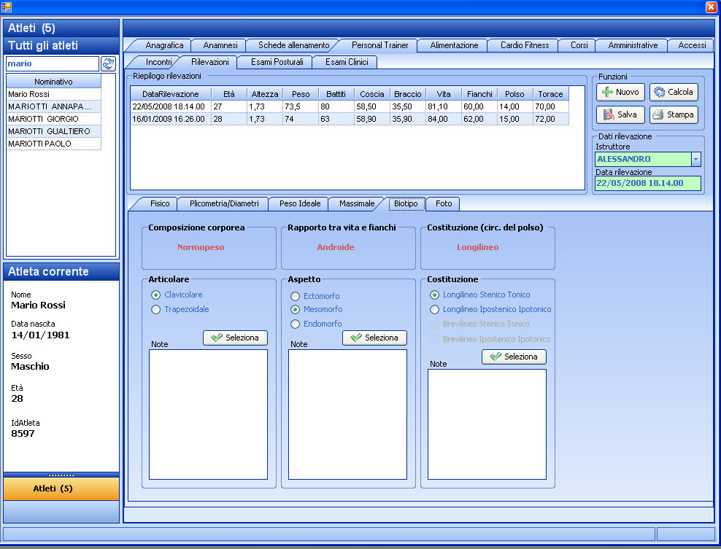Click the Stampa printer icon button

pos(673,114)
